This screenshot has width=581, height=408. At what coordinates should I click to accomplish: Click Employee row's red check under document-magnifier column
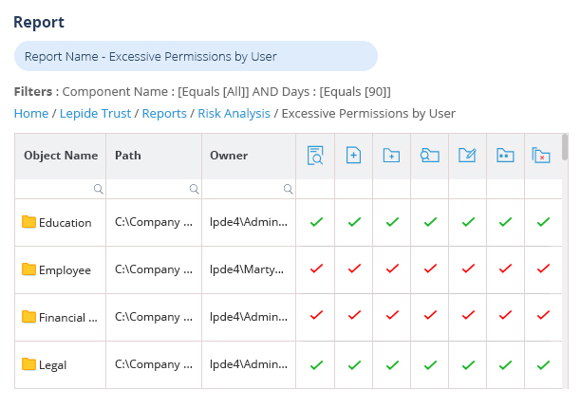coord(316,269)
